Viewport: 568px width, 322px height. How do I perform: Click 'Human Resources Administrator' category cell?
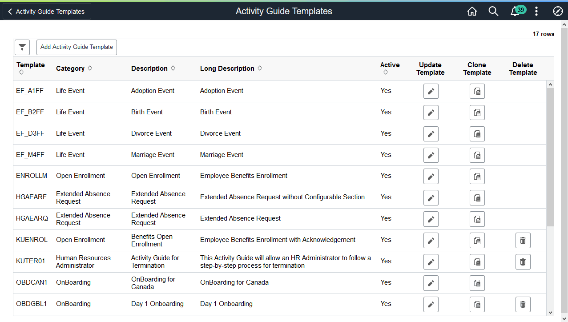[83, 262]
